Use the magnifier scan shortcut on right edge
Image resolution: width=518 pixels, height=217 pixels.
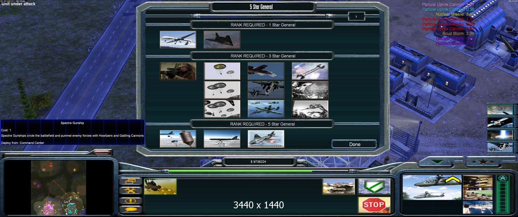(500, 110)
